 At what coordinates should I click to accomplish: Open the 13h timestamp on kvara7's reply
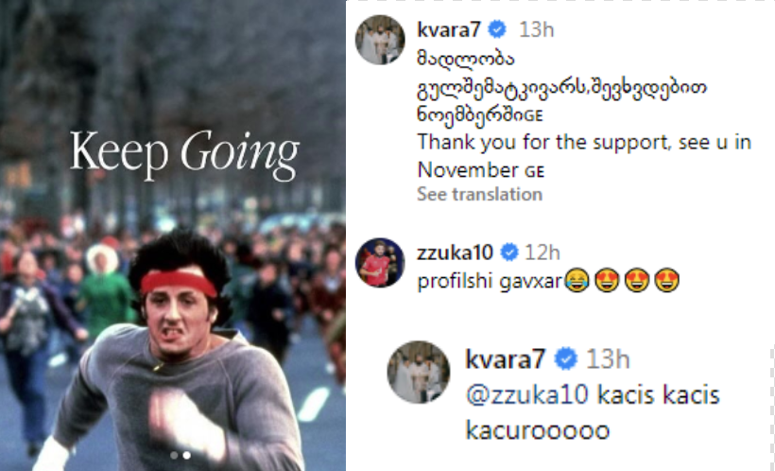click(x=608, y=358)
